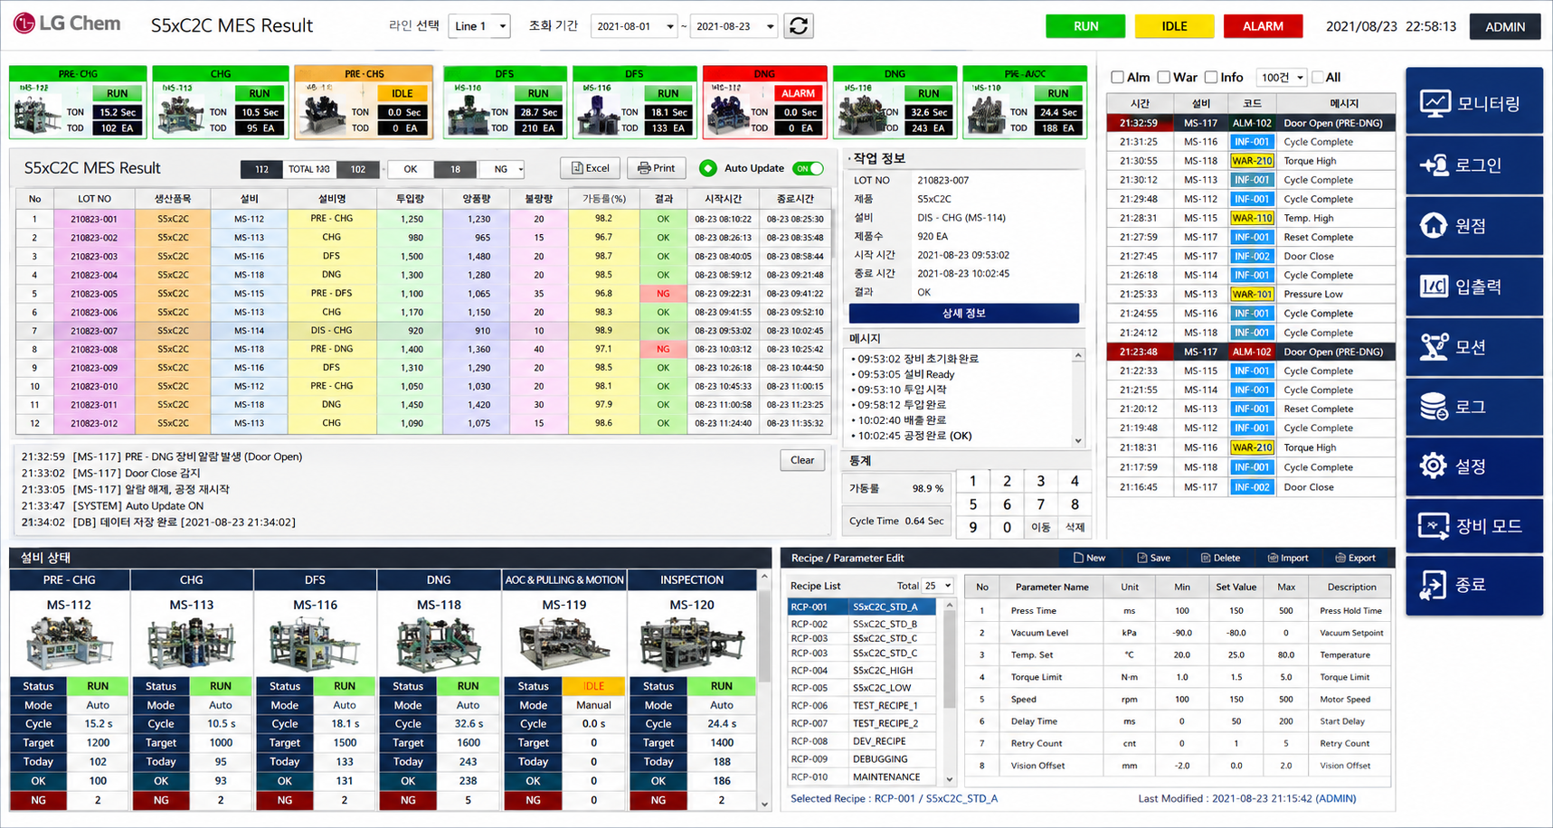Create a New recipe
Screen dimensions: 1553x828
[x=1089, y=558]
